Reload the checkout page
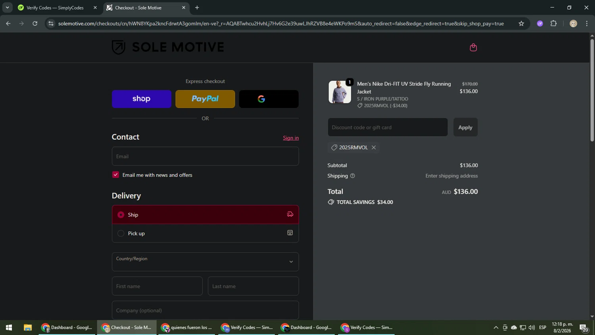Screen dimensions: 595x335 (x=35, y=23)
